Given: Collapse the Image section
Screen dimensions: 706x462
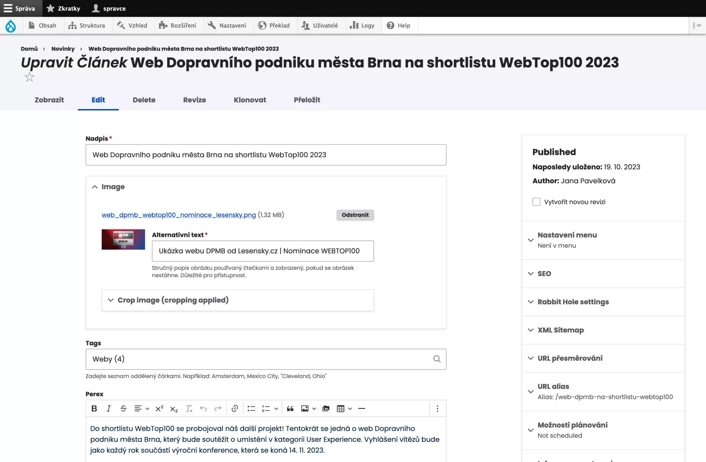Looking at the screenshot, I should pos(108,187).
